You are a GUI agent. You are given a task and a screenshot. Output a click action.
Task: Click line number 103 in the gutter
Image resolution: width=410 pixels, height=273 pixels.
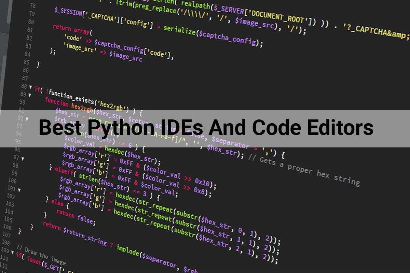click(x=10, y=204)
